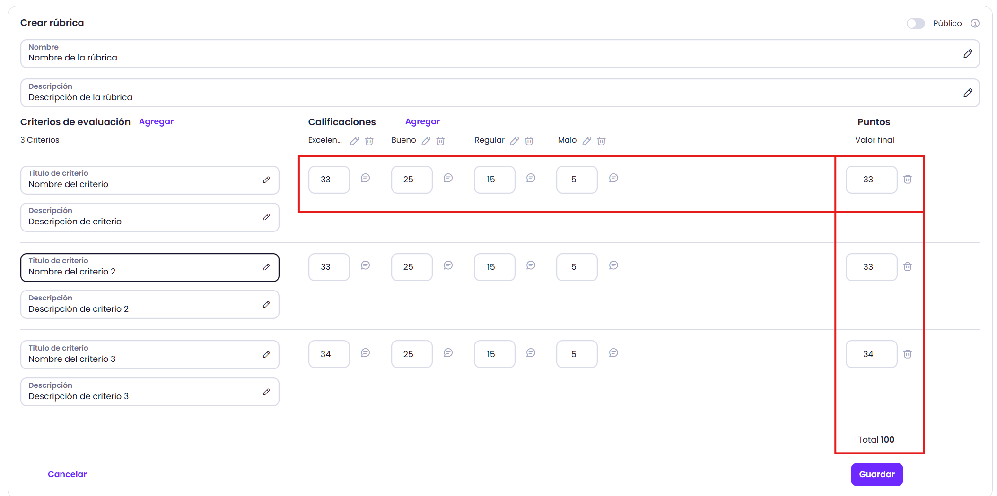
Task: Edit the title of Nombre del criterio 2
Action: point(266,267)
